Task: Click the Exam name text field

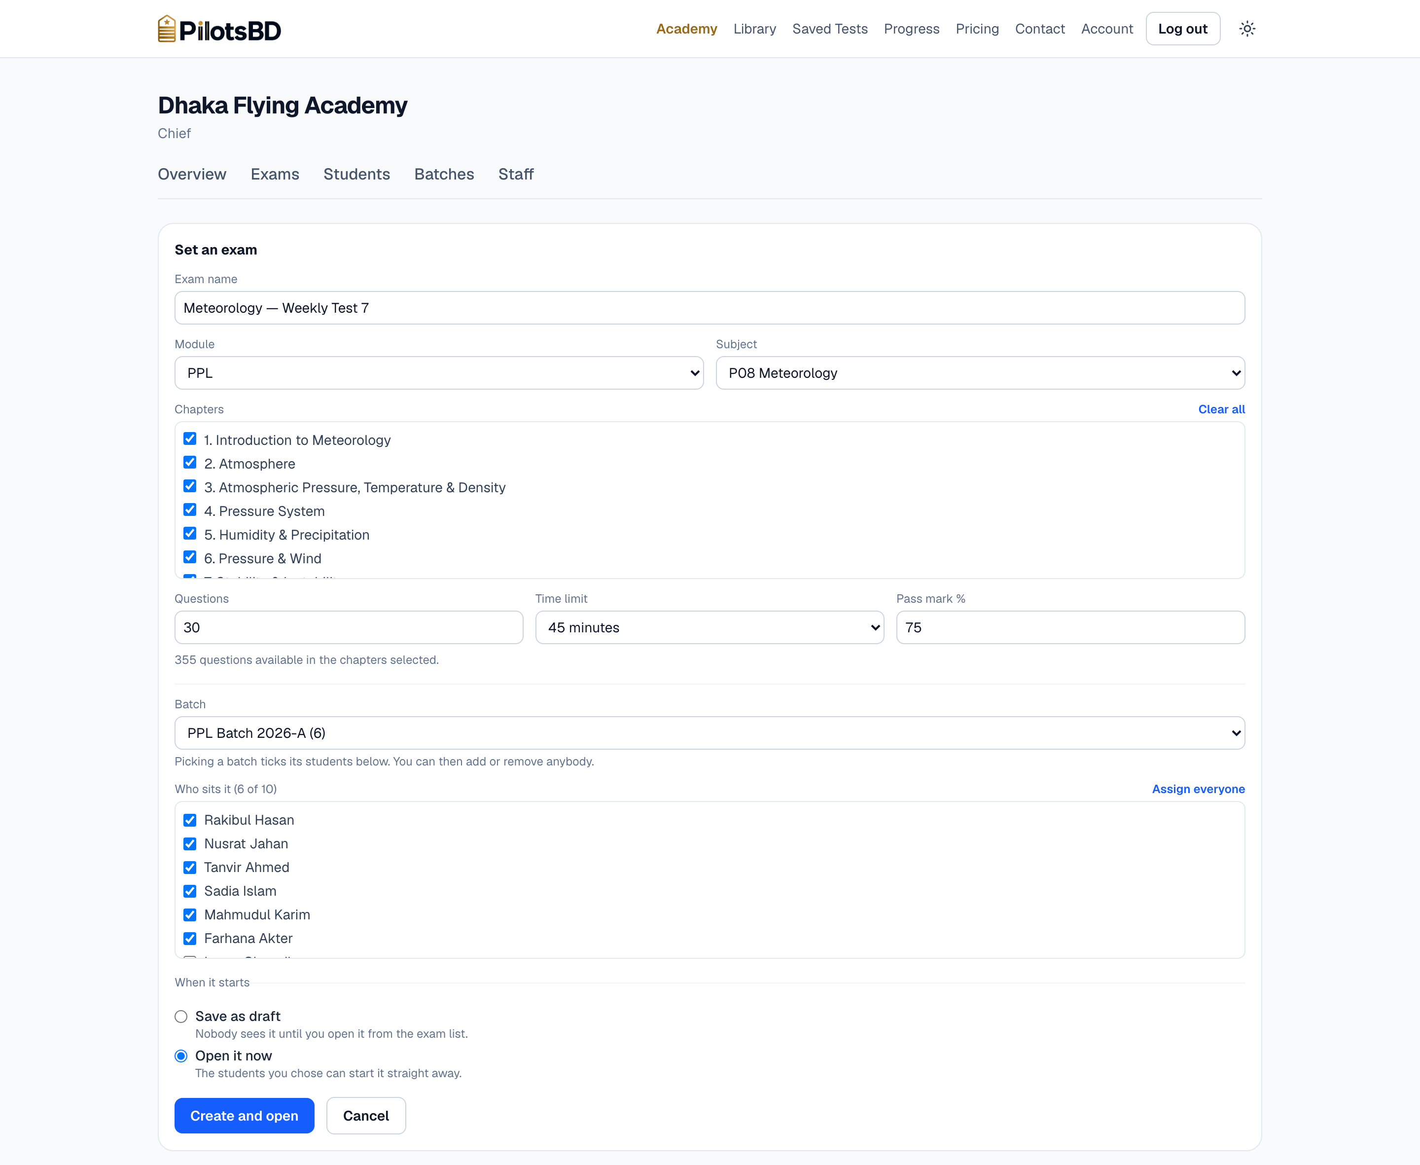Action: click(x=710, y=308)
